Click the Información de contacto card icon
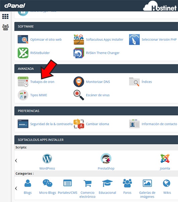 click(x=134, y=124)
